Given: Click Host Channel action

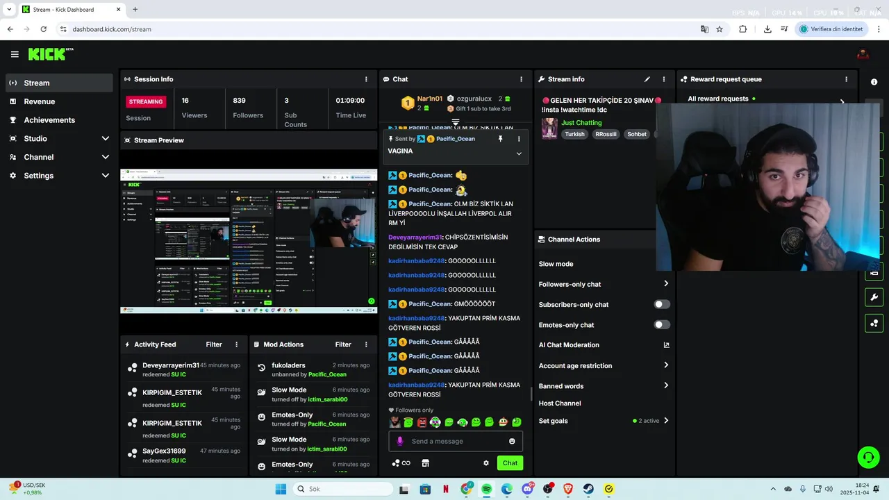Looking at the screenshot, I should click(x=560, y=403).
